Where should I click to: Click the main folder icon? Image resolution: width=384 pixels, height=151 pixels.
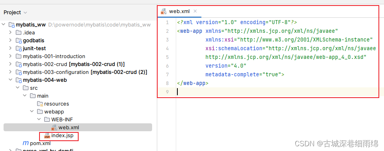coord(32,96)
